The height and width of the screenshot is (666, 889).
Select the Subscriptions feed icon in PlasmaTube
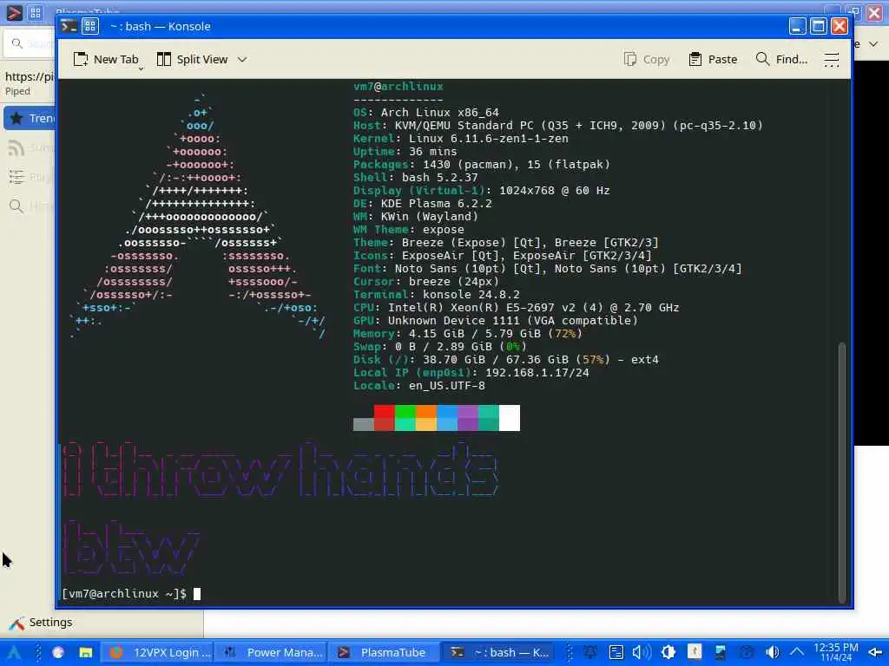16,147
